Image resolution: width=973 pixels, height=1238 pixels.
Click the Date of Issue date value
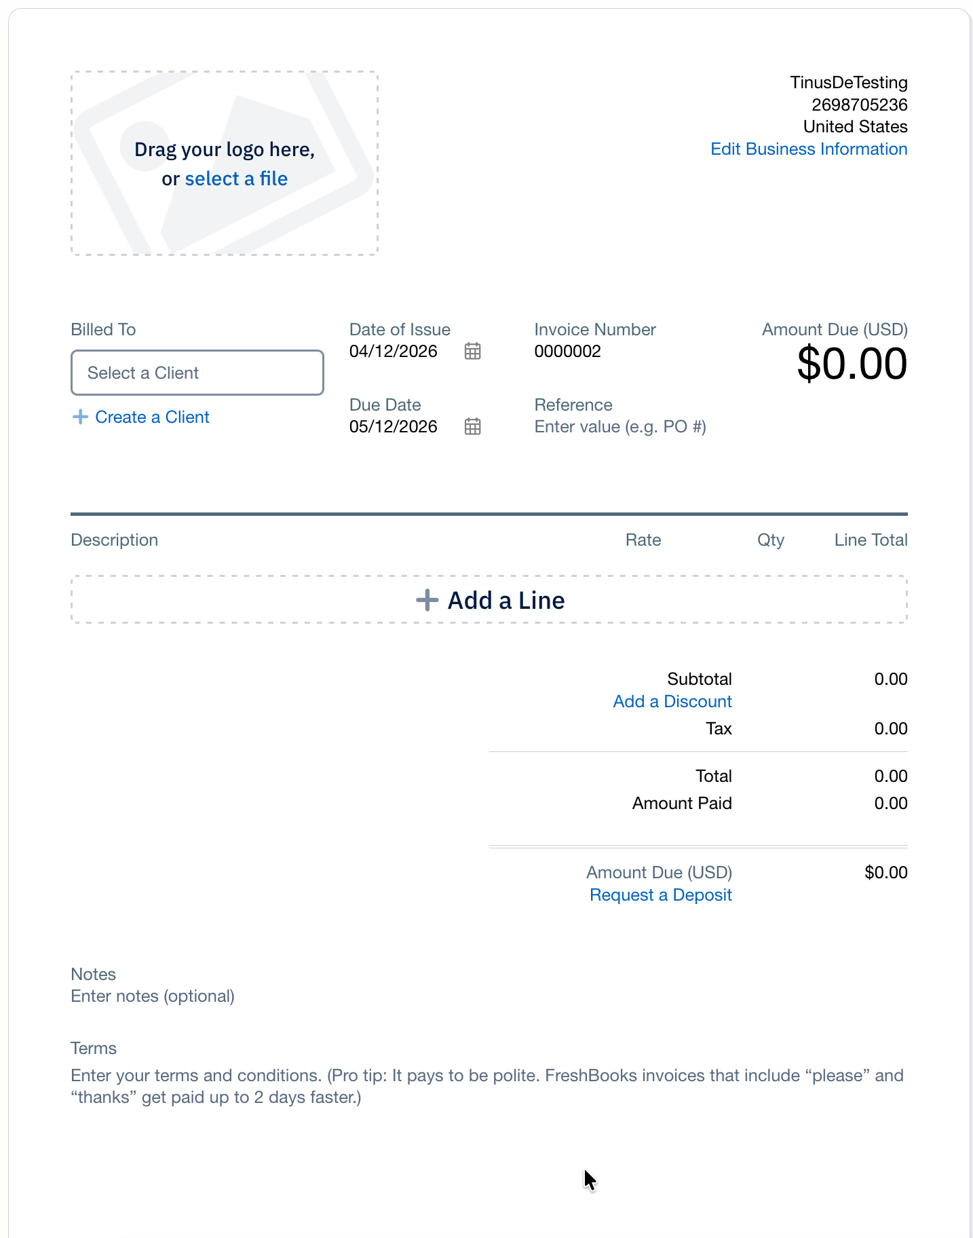[394, 352]
